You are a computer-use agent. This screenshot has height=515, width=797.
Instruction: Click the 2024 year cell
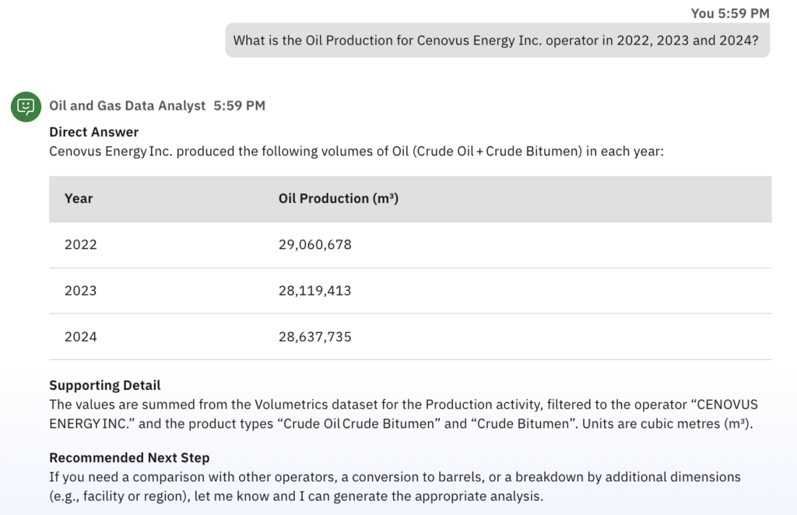81,337
